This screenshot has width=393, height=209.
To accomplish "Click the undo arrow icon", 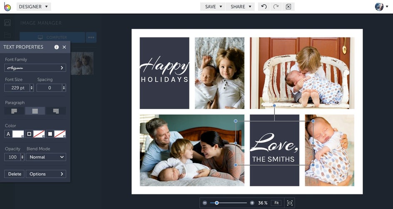I will 264,7.
